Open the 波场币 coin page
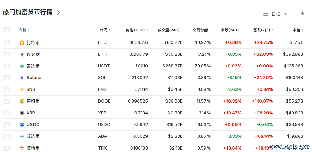The height and width of the screenshot is (152, 312). coord(33,148)
